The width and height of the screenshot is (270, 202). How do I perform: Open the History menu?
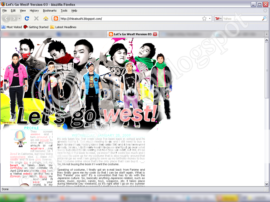pyautogui.click(x=34, y=11)
